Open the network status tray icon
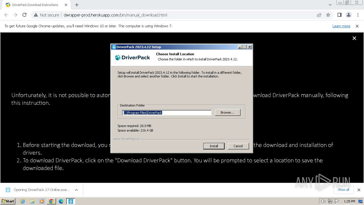This screenshot has width=364, height=205. [x=330, y=201]
